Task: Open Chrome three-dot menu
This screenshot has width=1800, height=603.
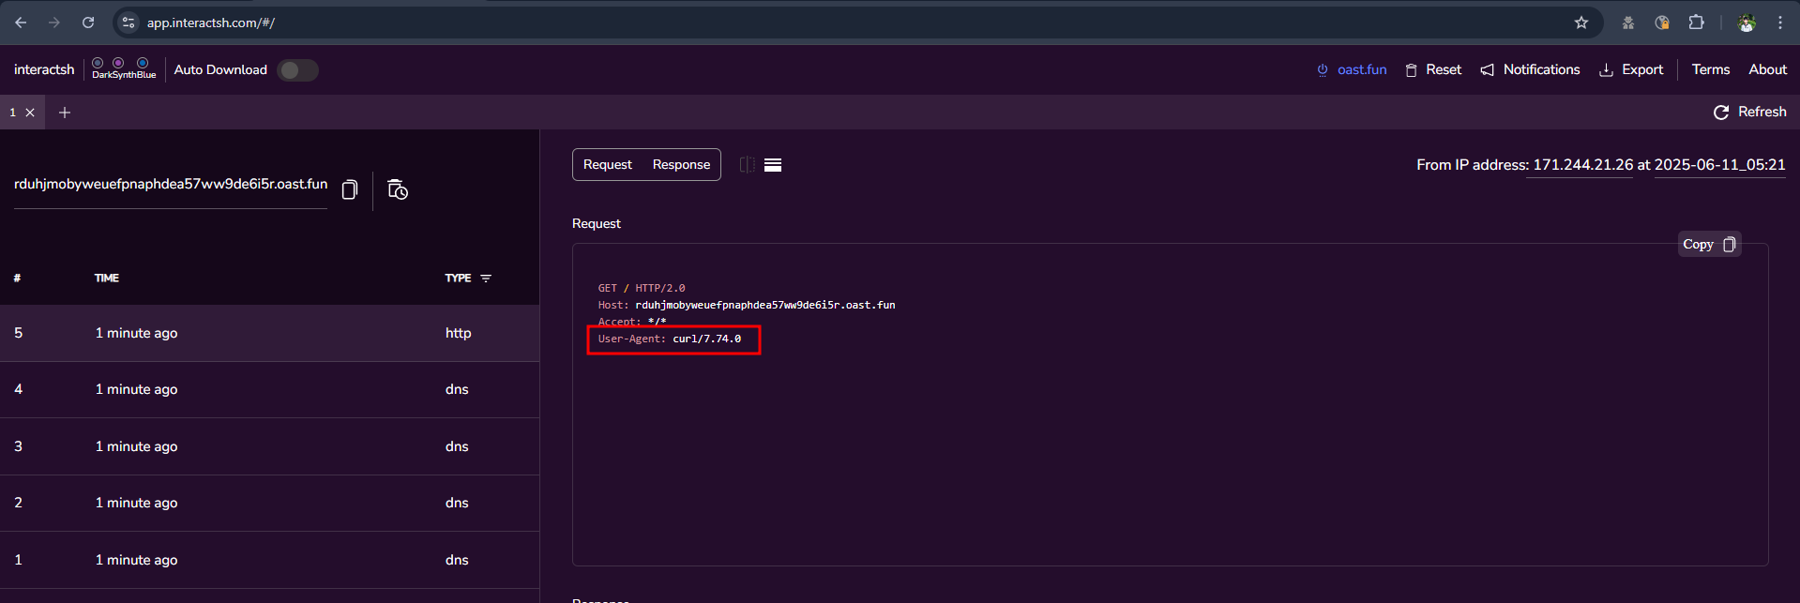Action: pyautogui.click(x=1780, y=23)
